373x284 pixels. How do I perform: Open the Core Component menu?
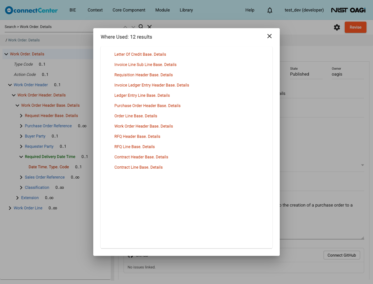[x=129, y=10]
